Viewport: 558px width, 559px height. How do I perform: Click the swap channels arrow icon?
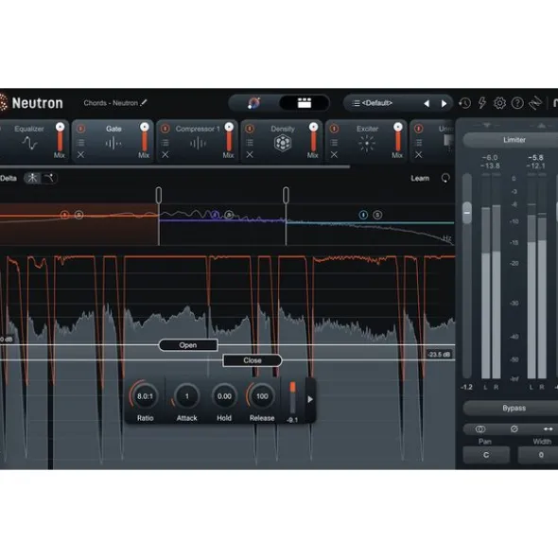pyautogui.click(x=548, y=429)
